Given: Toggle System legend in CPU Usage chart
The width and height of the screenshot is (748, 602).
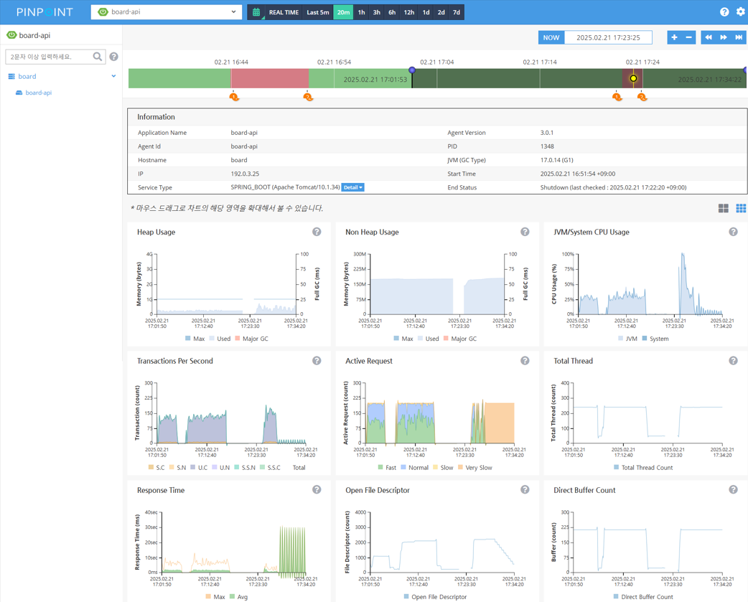Looking at the screenshot, I should (655, 339).
